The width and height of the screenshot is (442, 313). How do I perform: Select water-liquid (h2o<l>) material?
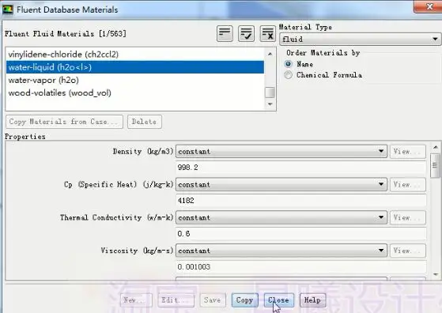(x=135, y=67)
